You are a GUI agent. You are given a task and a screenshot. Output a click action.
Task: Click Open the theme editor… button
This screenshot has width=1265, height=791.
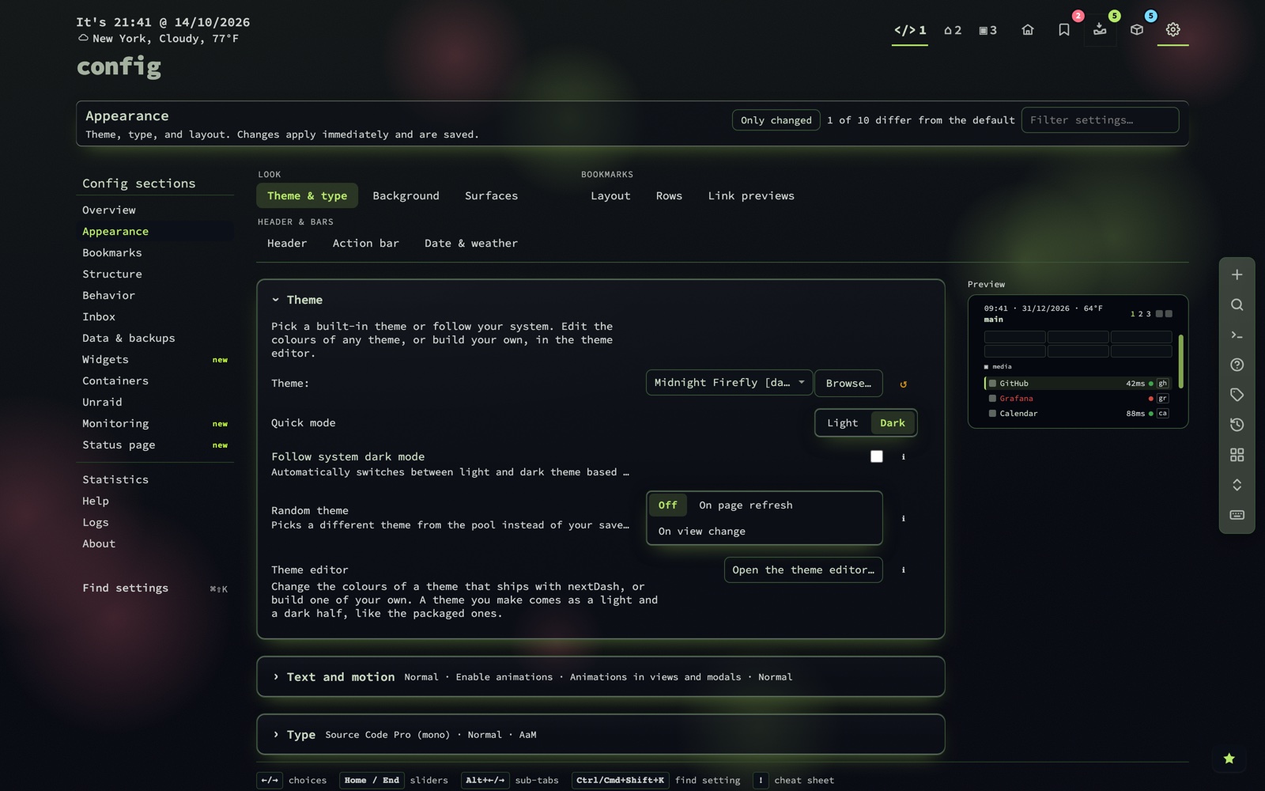(x=803, y=570)
